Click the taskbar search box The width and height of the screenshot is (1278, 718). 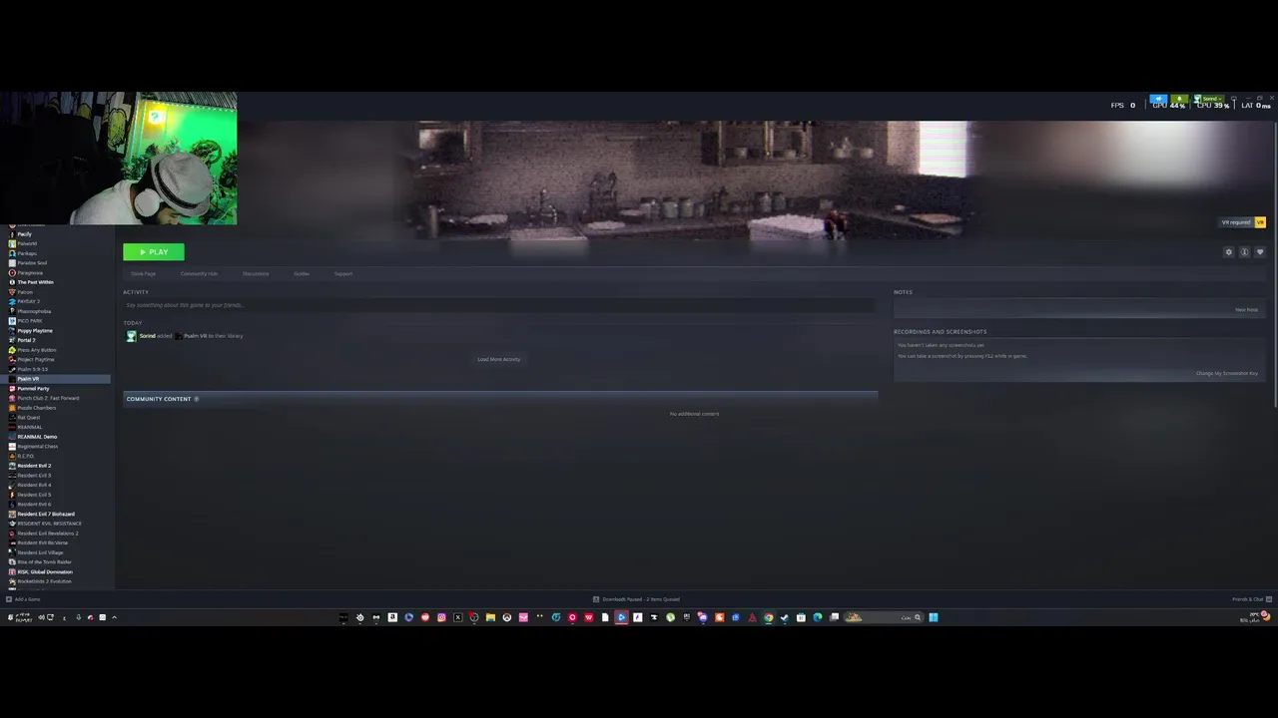[884, 617]
